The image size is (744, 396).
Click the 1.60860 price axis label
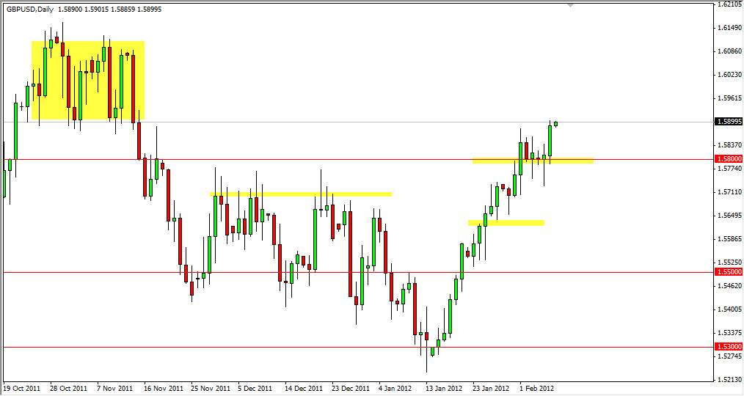pyautogui.click(x=729, y=51)
